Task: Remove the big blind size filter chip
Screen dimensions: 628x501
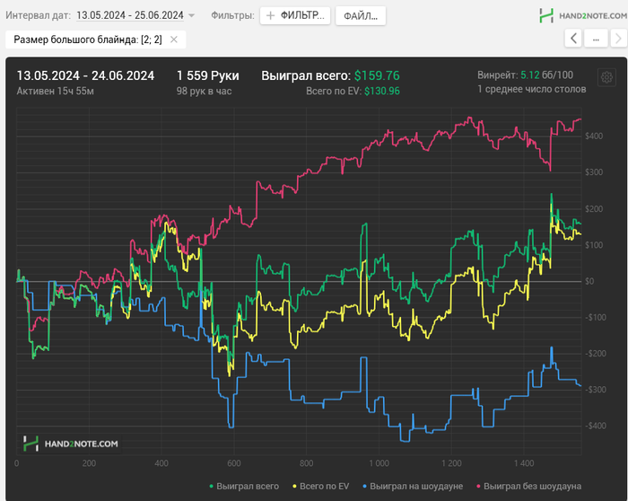Action: tap(174, 40)
